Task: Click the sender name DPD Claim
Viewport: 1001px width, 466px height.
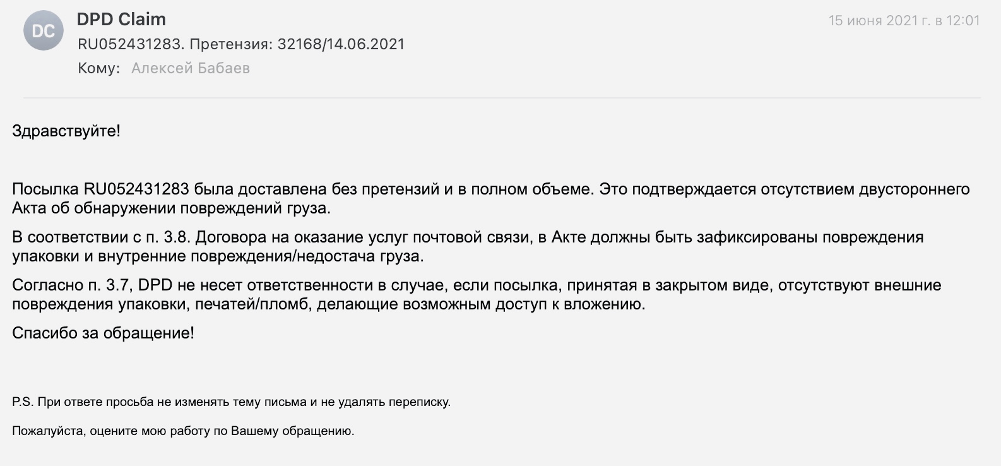Action: [x=121, y=20]
